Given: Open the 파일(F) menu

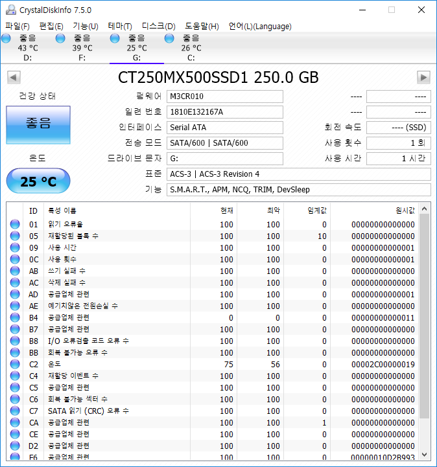Looking at the screenshot, I should tap(18, 26).
